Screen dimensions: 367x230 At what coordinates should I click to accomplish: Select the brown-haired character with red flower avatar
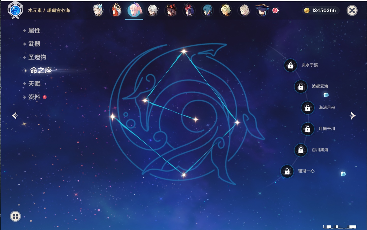click(x=171, y=10)
